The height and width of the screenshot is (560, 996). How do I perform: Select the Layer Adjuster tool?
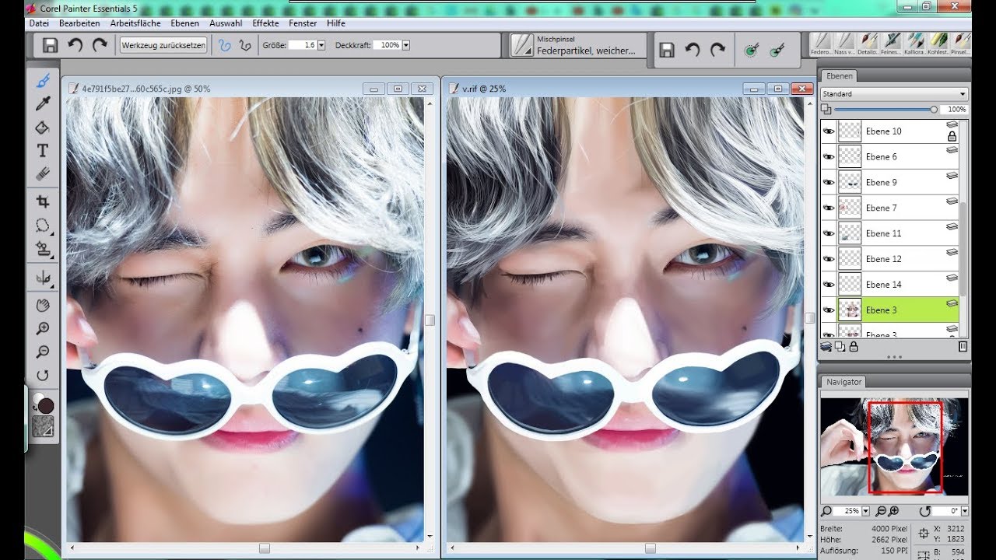pos(43,249)
